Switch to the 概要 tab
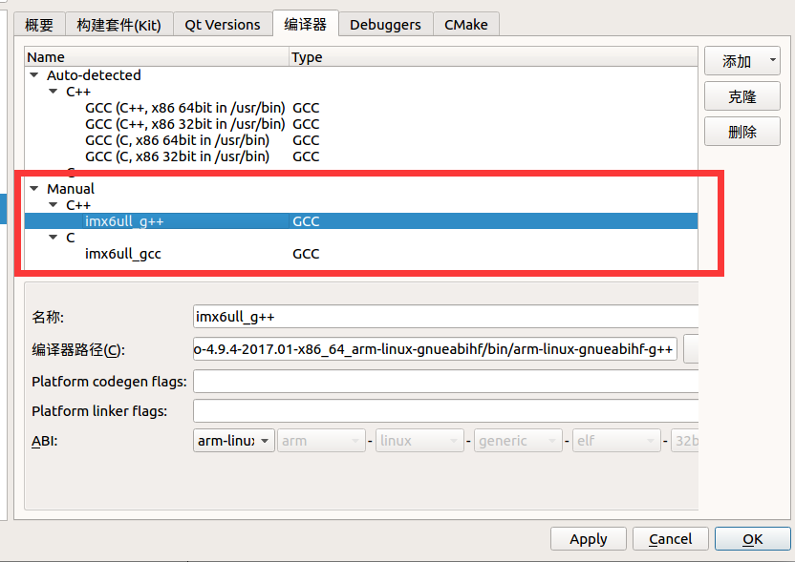795x562 pixels. [38, 24]
